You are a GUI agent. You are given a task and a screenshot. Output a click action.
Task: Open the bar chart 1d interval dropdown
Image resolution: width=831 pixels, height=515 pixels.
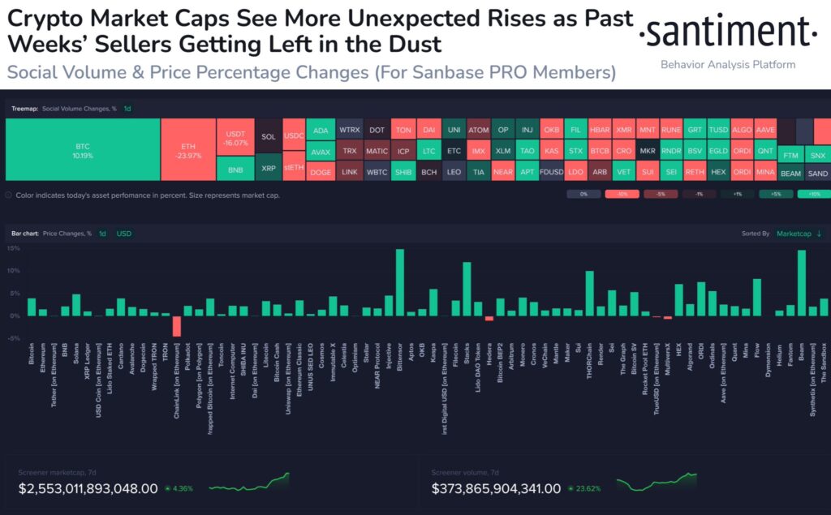click(x=103, y=234)
